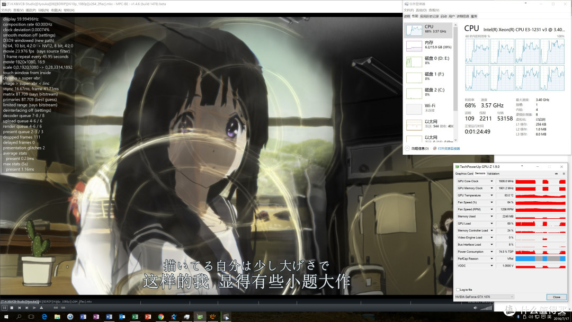This screenshot has height=322, width=572.
Task: Open the Task Manager 查看(V) menu
Action: (434, 10)
